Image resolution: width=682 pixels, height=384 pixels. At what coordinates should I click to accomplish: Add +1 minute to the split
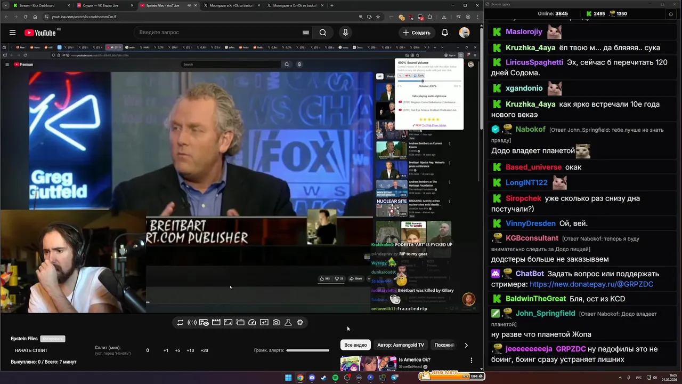pyautogui.click(x=166, y=350)
